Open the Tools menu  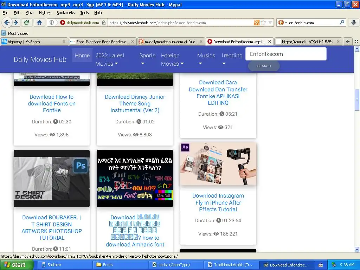coord(84,13)
